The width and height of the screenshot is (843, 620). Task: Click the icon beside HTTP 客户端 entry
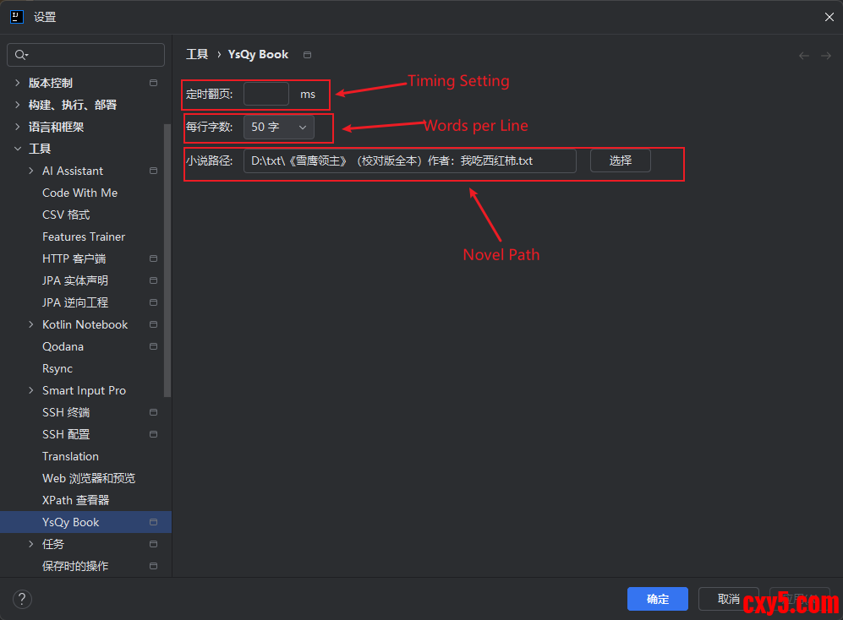point(153,258)
